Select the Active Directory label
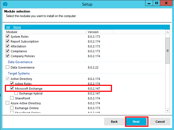174x130 pixels. click(x=21, y=79)
